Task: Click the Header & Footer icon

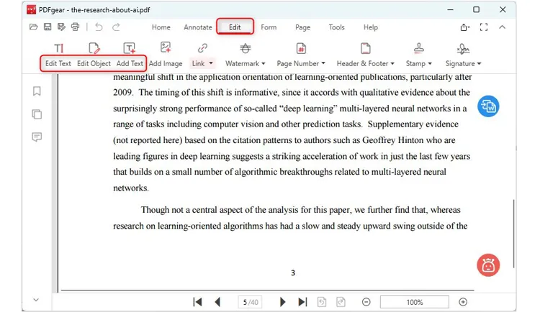Action: pos(365,48)
